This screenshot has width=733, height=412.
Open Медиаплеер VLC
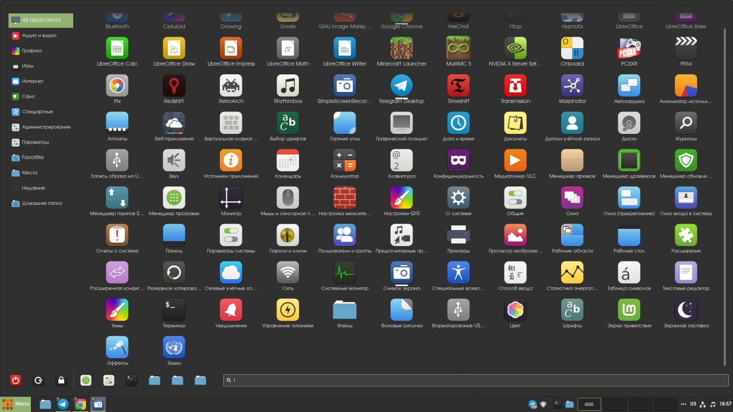pyautogui.click(x=515, y=161)
